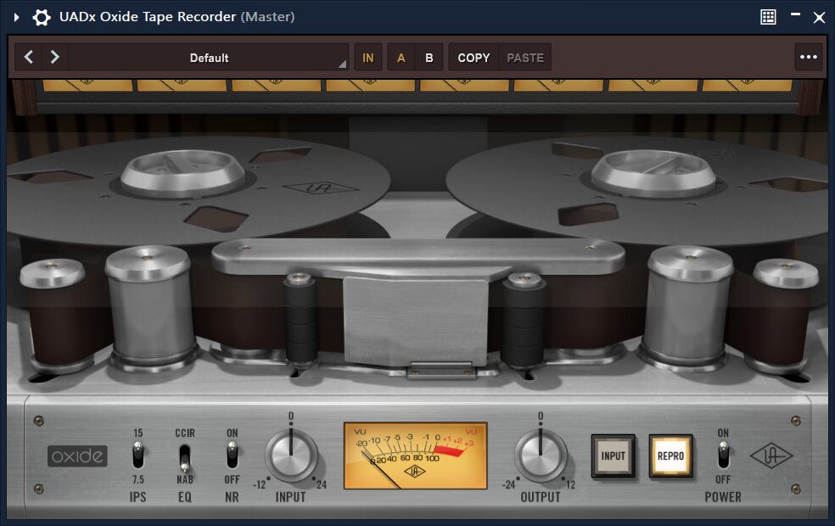Image resolution: width=835 pixels, height=526 pixels.
Task: Click the grid icon in title bar
Action: coord(768,17)
